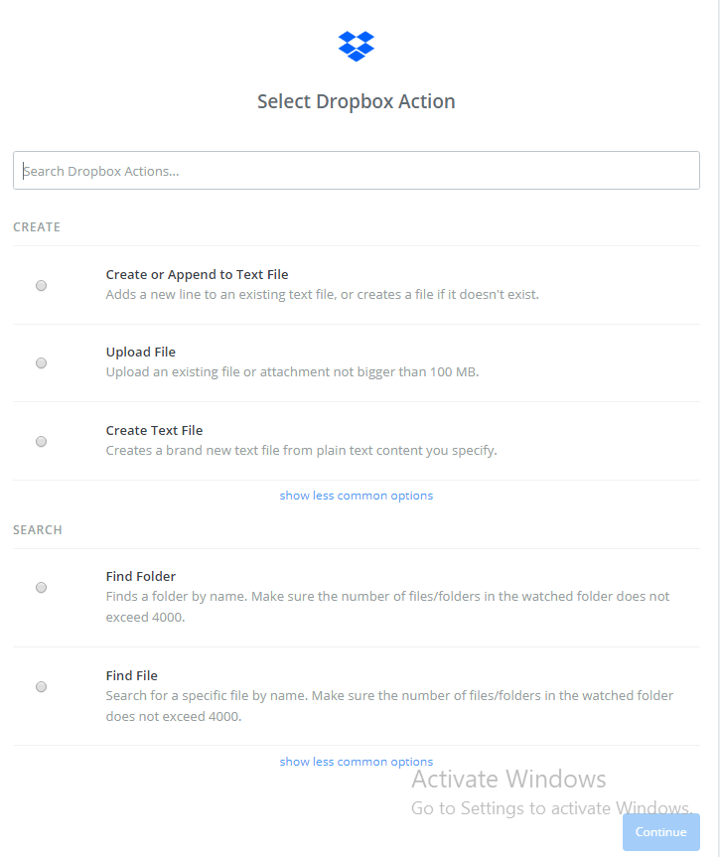Click the SEARCH section label
The width and height of the screenshot is (720, 857).
pyautogui.click(x=38, y=529)
